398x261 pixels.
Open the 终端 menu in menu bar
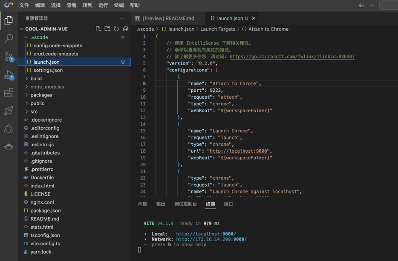click(119, 6)
